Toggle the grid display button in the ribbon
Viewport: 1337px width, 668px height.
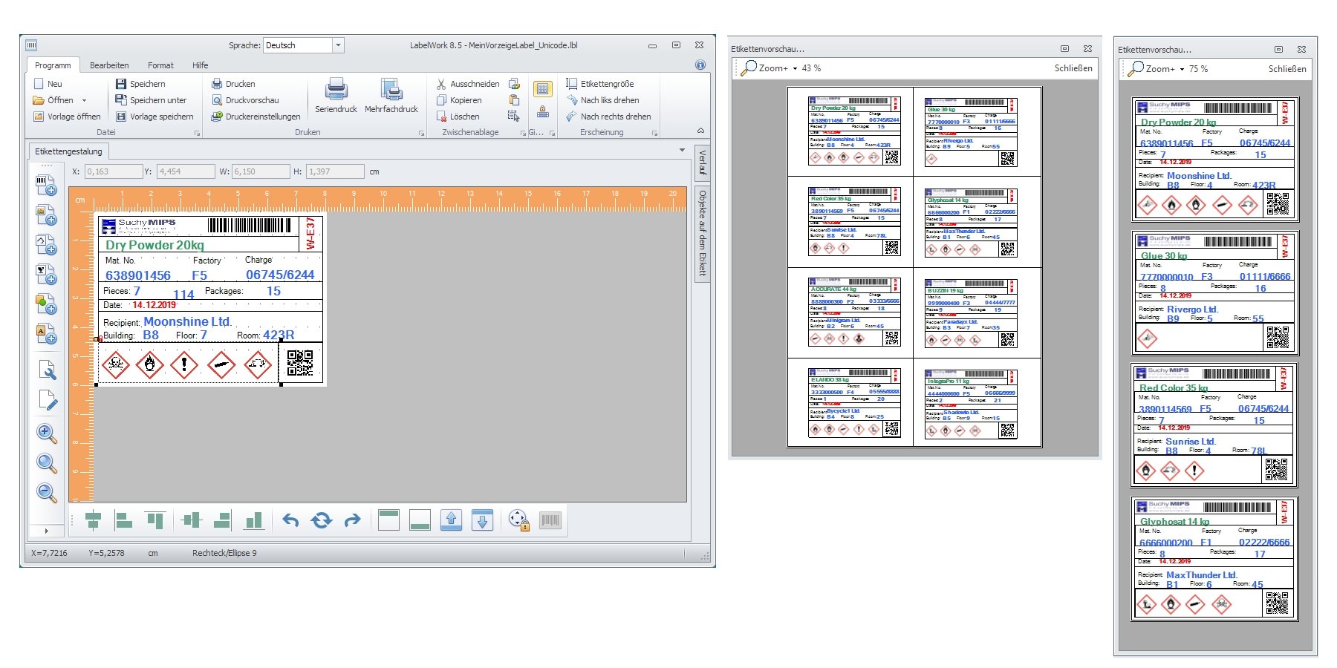(x=543, y=89)
